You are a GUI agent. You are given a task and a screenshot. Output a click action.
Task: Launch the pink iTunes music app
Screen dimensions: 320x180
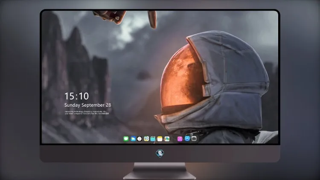[x=180, y=139]
